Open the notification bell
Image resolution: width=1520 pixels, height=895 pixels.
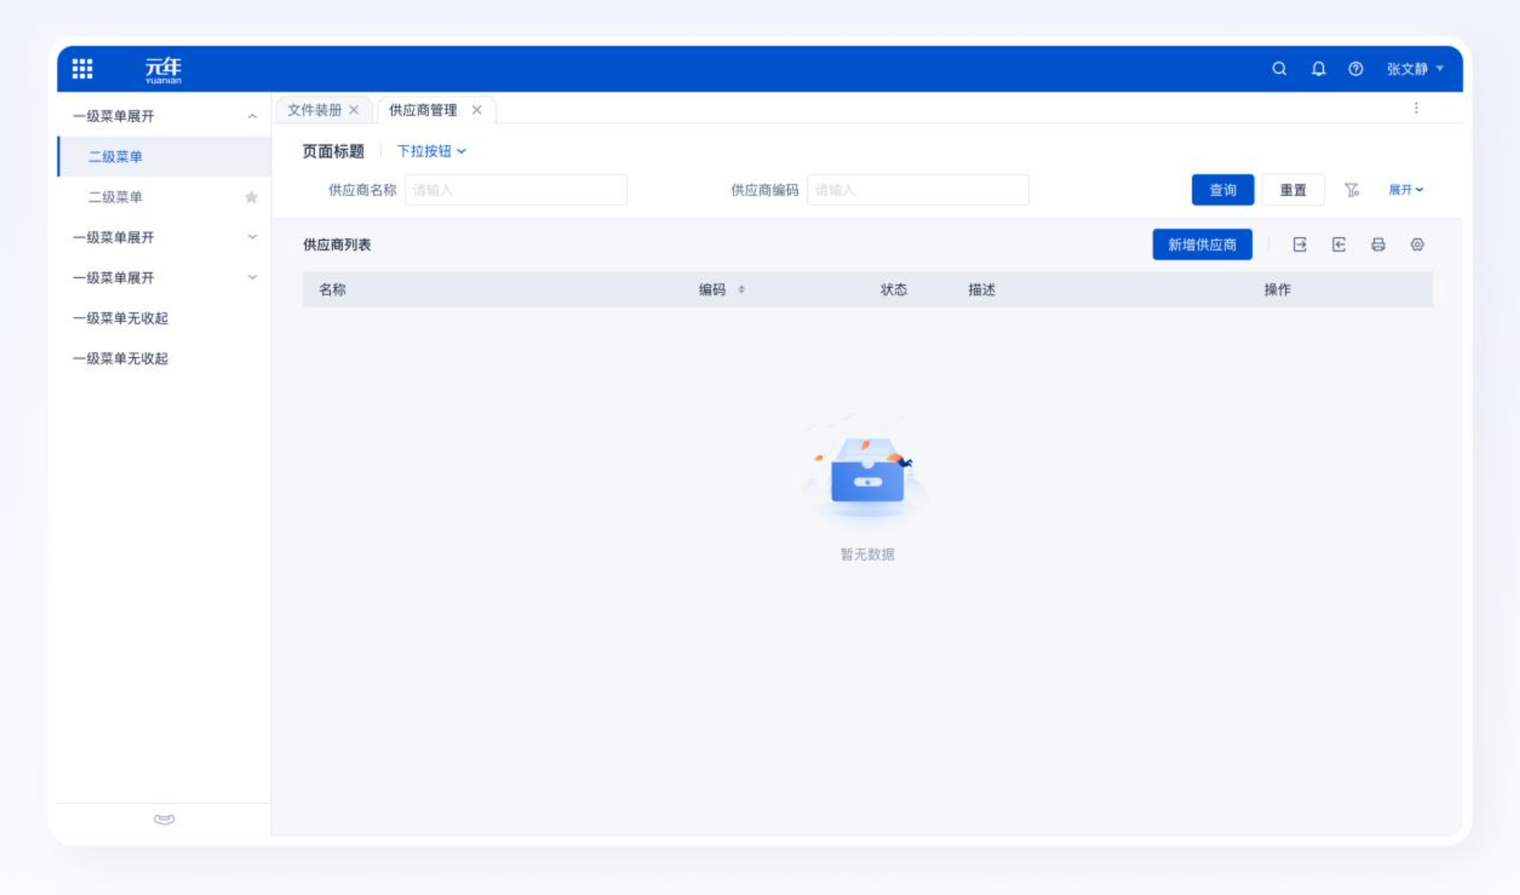[x=1319, y=69]
